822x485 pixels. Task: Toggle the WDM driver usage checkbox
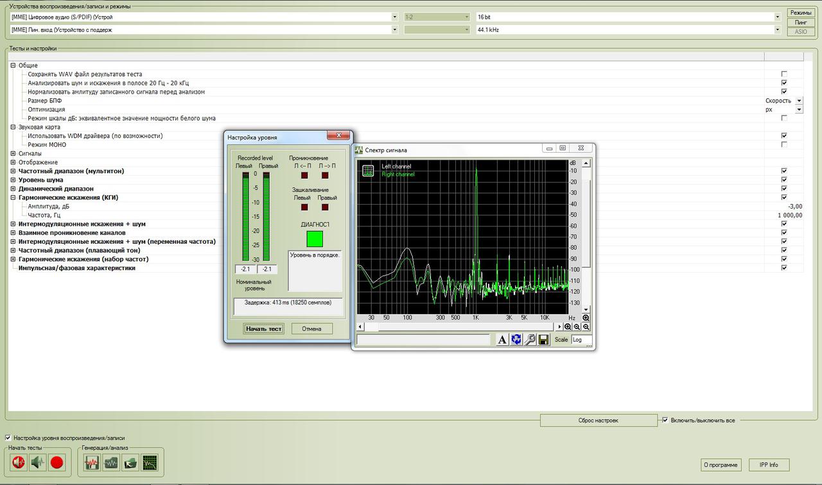point(784,136)
